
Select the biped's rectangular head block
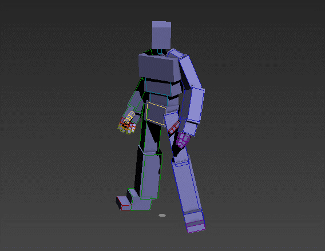[x=161, y=35]
